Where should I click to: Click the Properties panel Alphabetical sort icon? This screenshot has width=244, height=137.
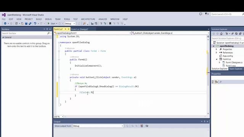point(217,82)
